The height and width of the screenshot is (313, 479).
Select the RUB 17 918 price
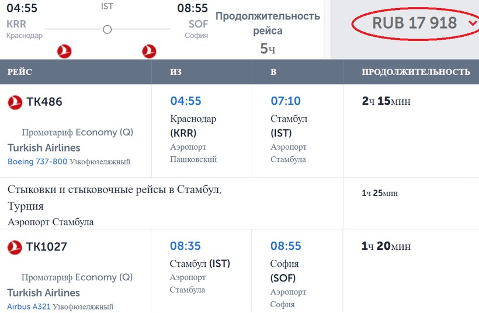(x=414, y=23)
